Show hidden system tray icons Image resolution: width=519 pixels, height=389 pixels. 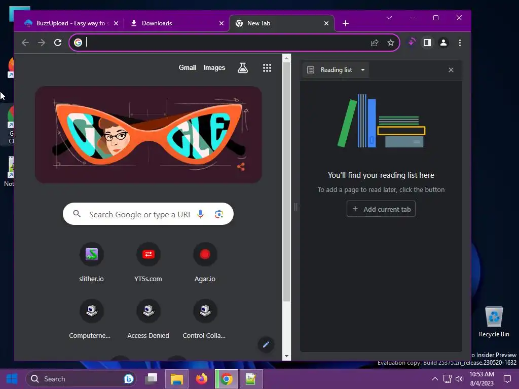435,379
